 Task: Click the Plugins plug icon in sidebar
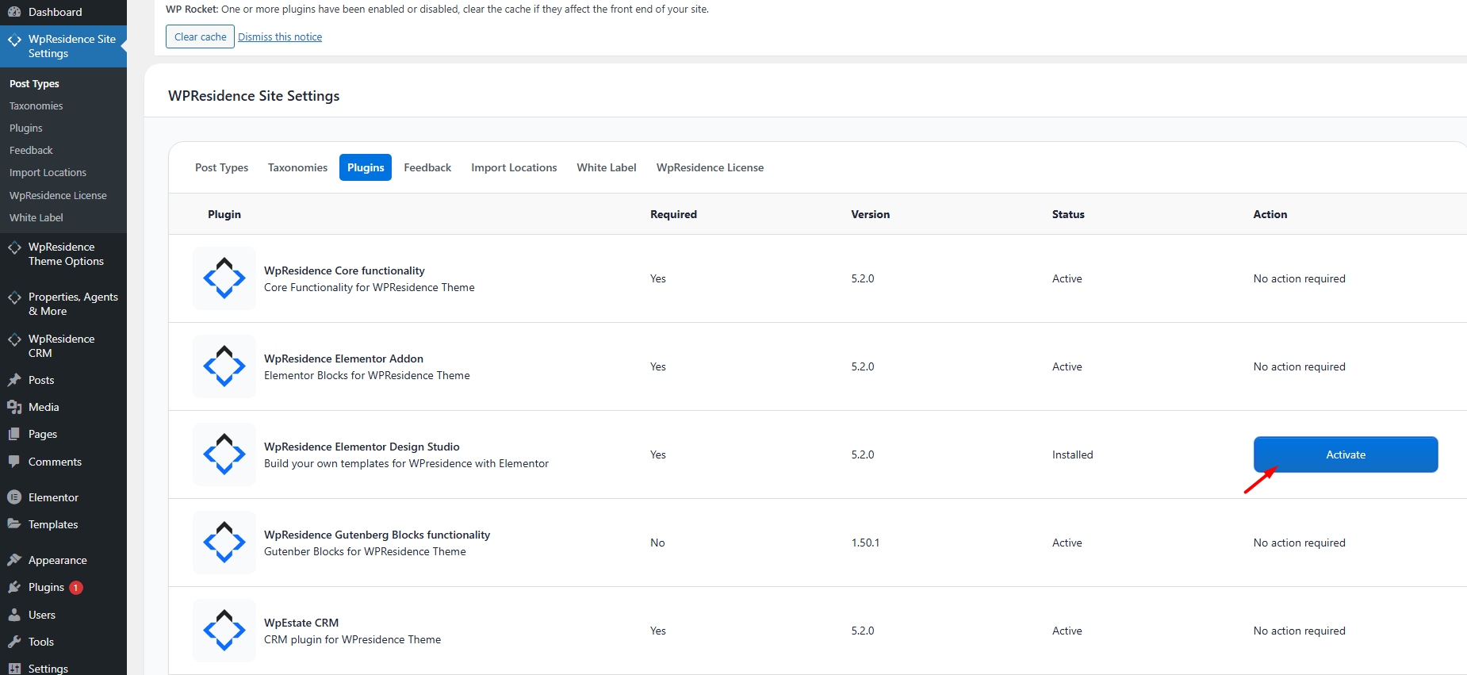pyautogui.click(x=14, y=587)
